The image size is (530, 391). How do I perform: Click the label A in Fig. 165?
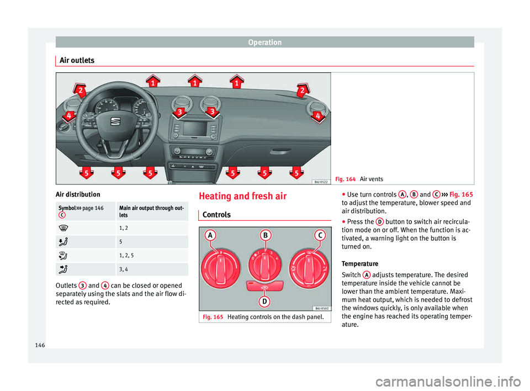click(210, 235)
